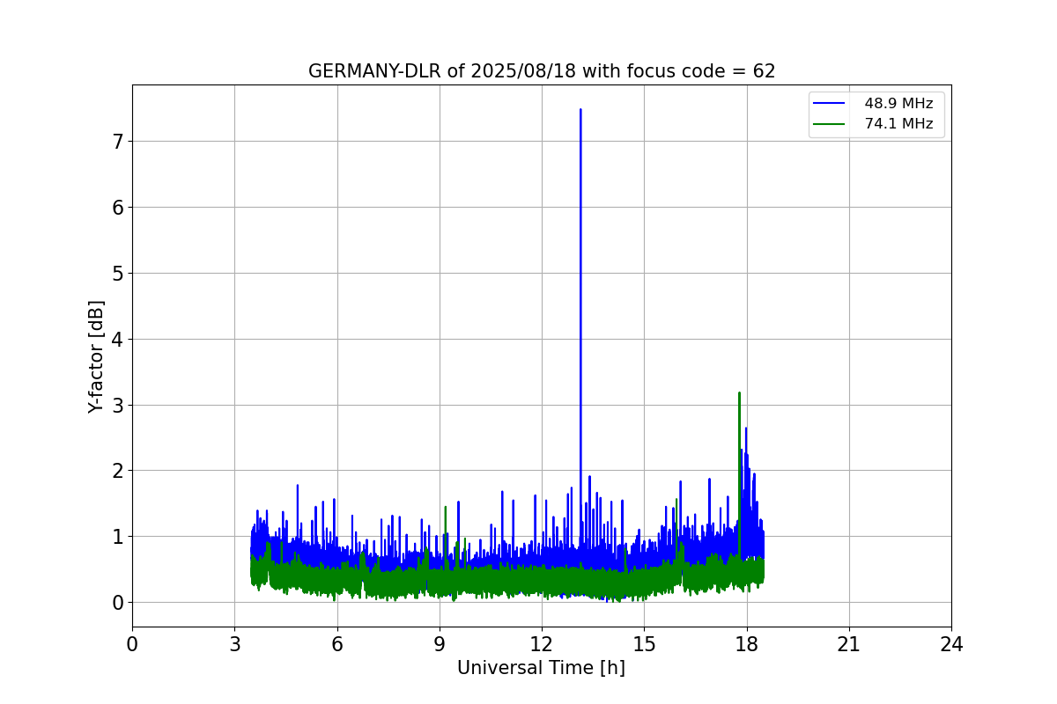The width and height of the screenshot is (1057, 704).
Task: Click the green legend line sample
Action: [830, 124]
